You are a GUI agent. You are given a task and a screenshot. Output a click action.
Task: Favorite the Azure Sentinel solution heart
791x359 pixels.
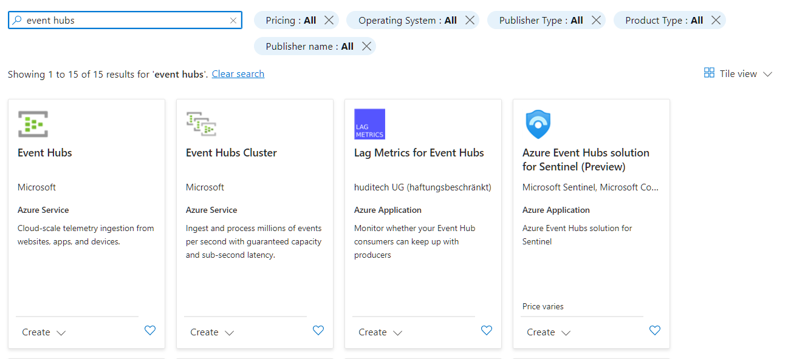pos(655,330)
